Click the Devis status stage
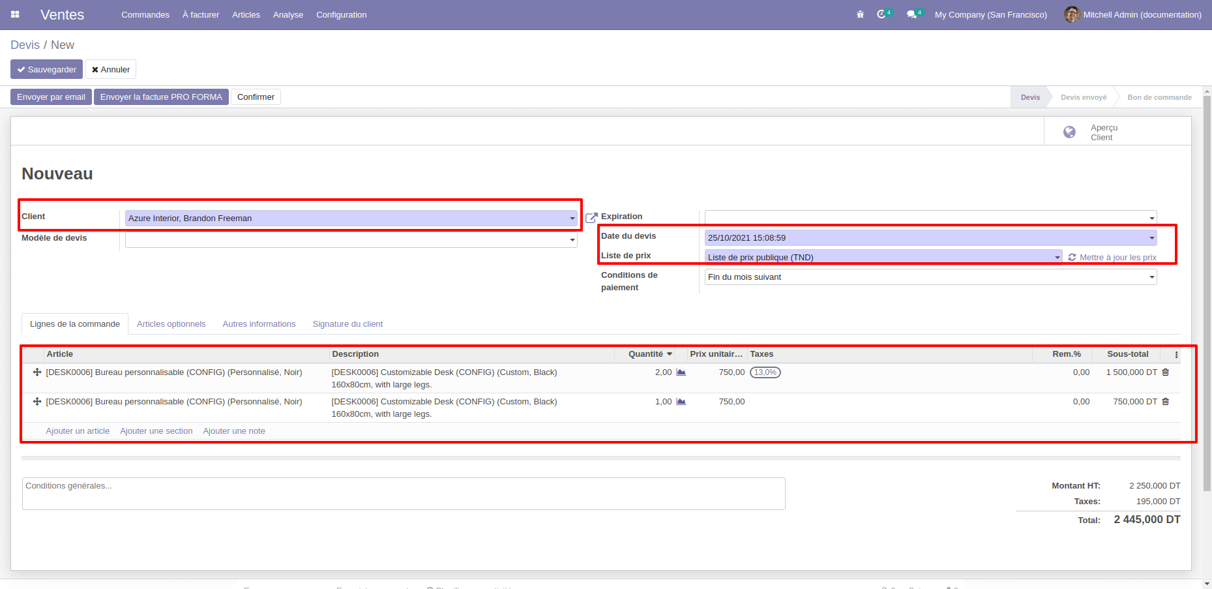Image resolution: width=1212 pixels, height=589 pixels. click(1030, 97)
